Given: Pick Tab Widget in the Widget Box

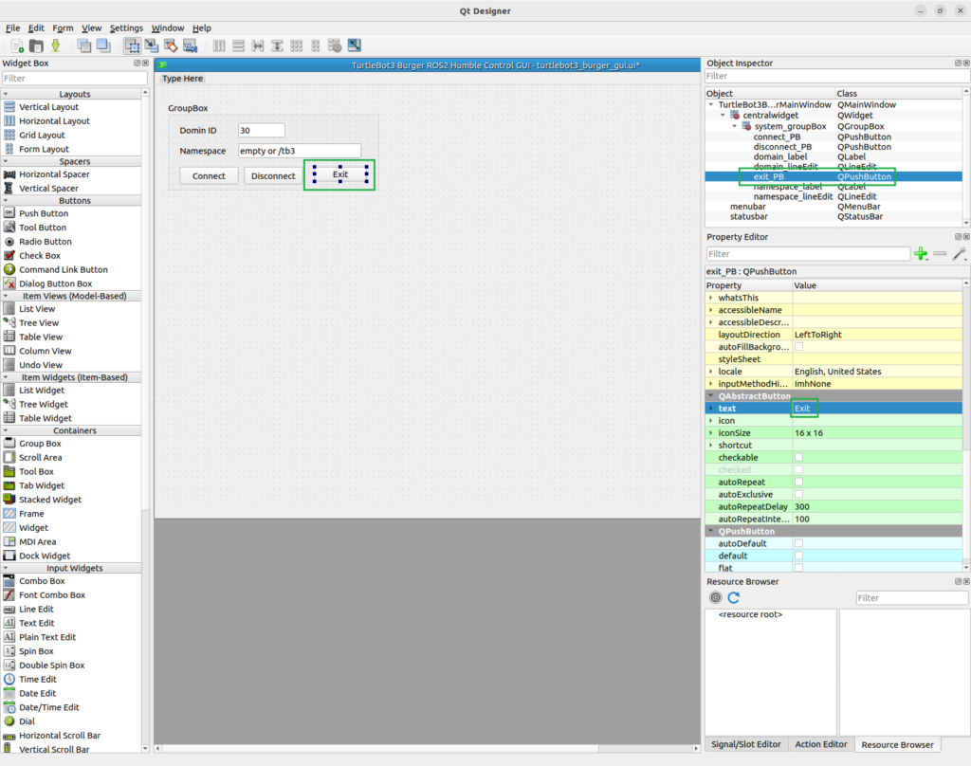Looking at the screenshot, I should click(42, 485).
